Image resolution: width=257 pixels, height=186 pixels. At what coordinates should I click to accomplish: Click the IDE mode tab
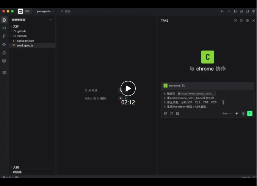(x=27, y=11)
